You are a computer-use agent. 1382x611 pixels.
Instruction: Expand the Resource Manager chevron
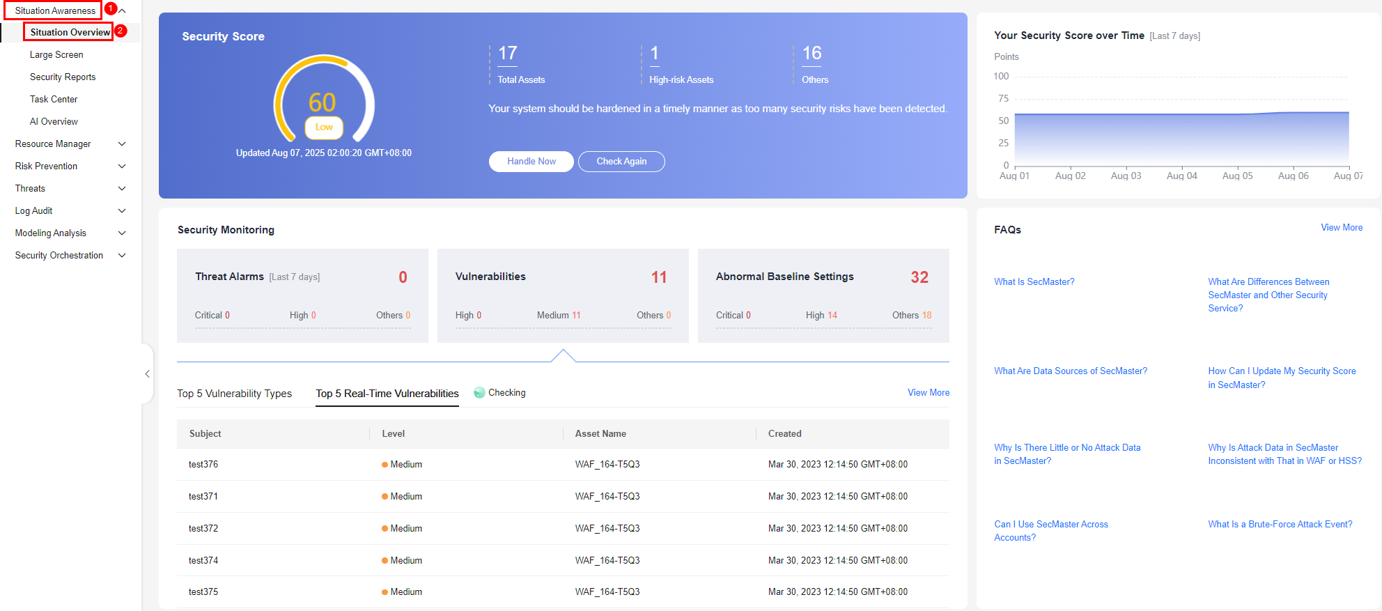122,144
